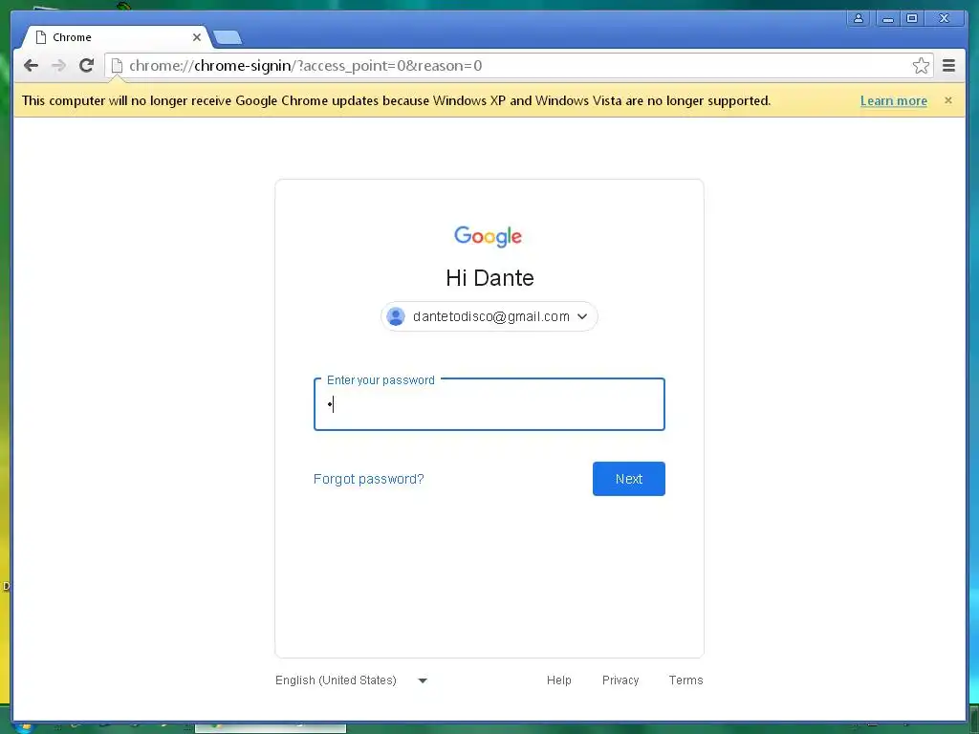This screenshot has width=979, height=734.
Task: Follow the Learn more link
Action: [894, 101]
